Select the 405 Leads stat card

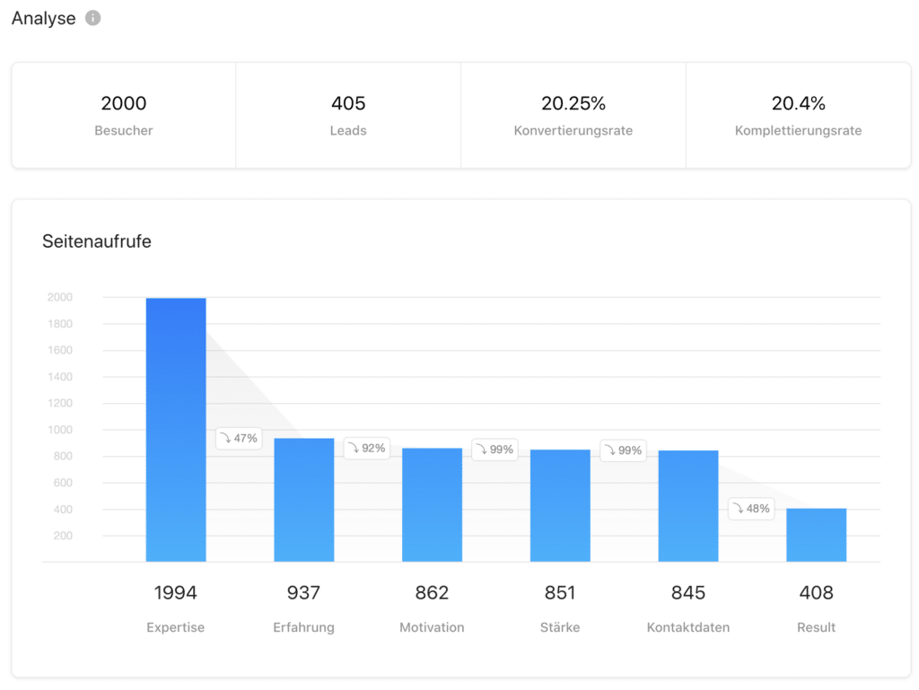pyautogui.click(x=348, y=116)
